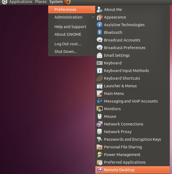
Task: Select Personal File Sharing label
Action: (123, 147)
